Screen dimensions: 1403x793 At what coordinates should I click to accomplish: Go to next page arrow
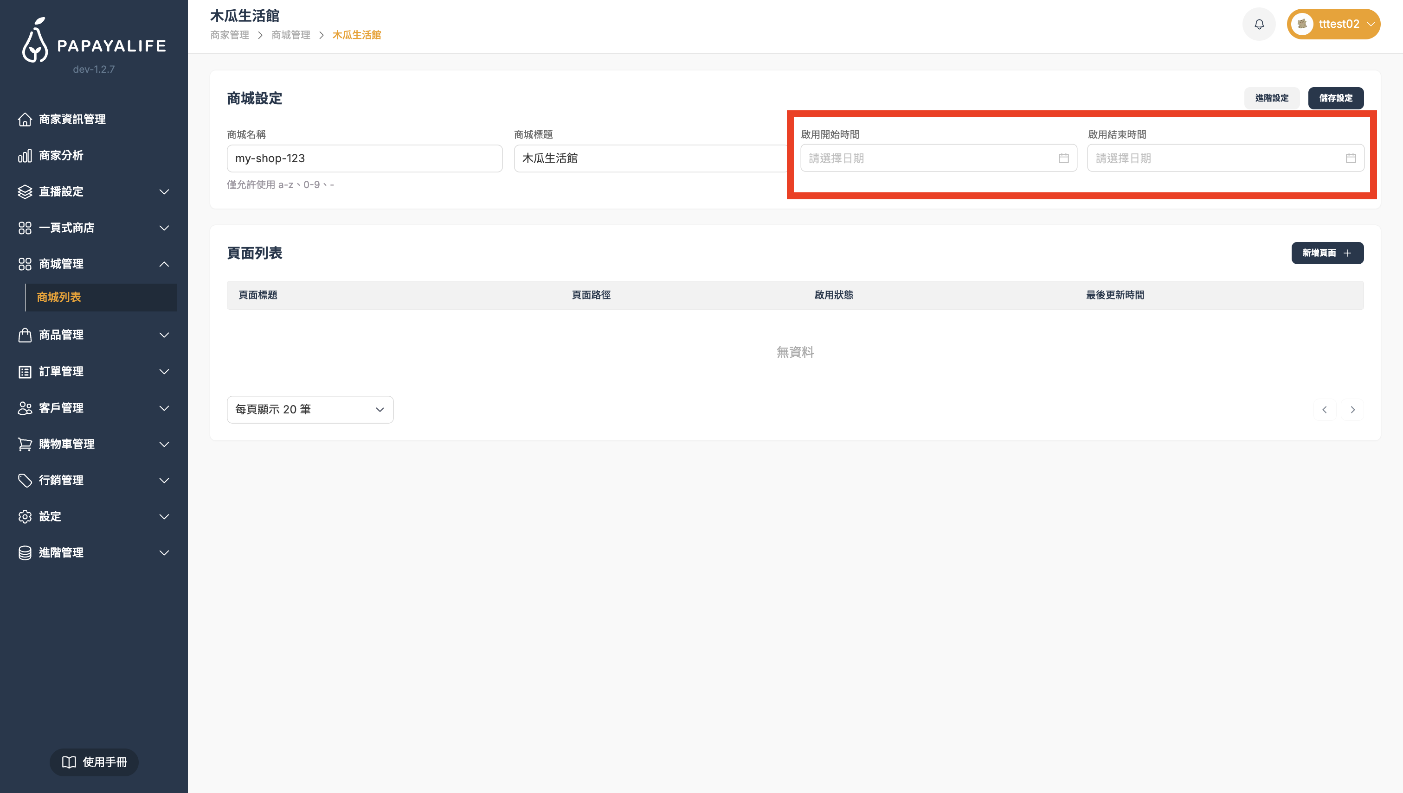[1352, 410]
